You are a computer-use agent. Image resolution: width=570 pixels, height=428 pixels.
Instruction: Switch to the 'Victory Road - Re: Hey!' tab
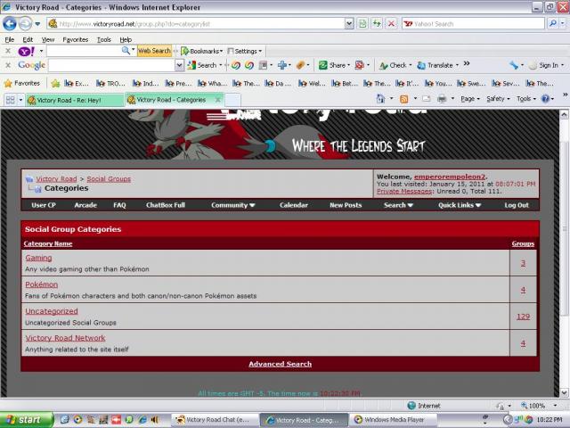coord(73,100)
